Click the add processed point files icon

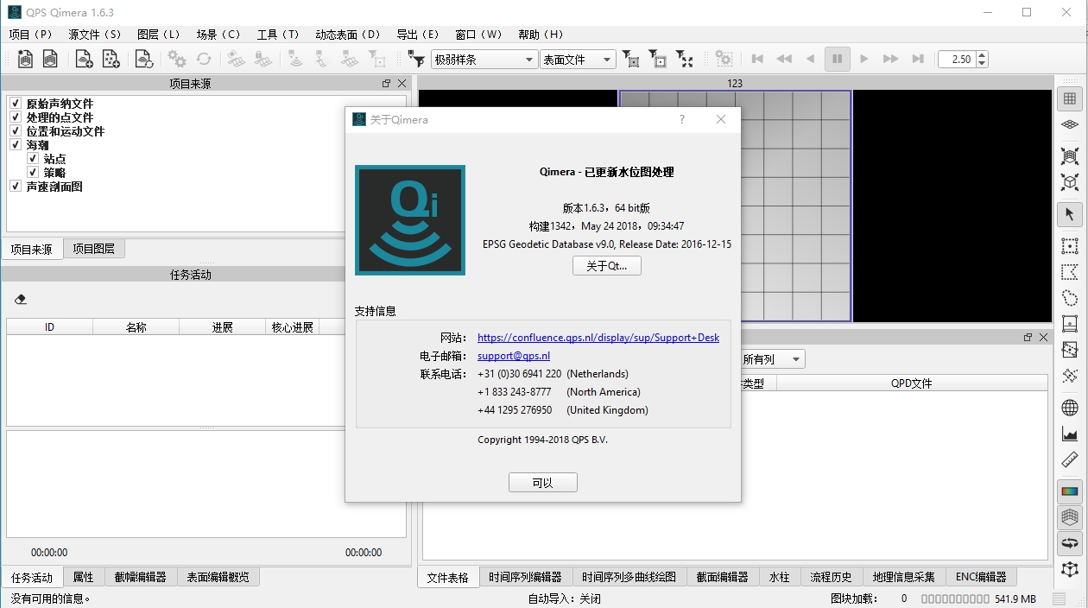pyautogui.click(x=111, y=59)
